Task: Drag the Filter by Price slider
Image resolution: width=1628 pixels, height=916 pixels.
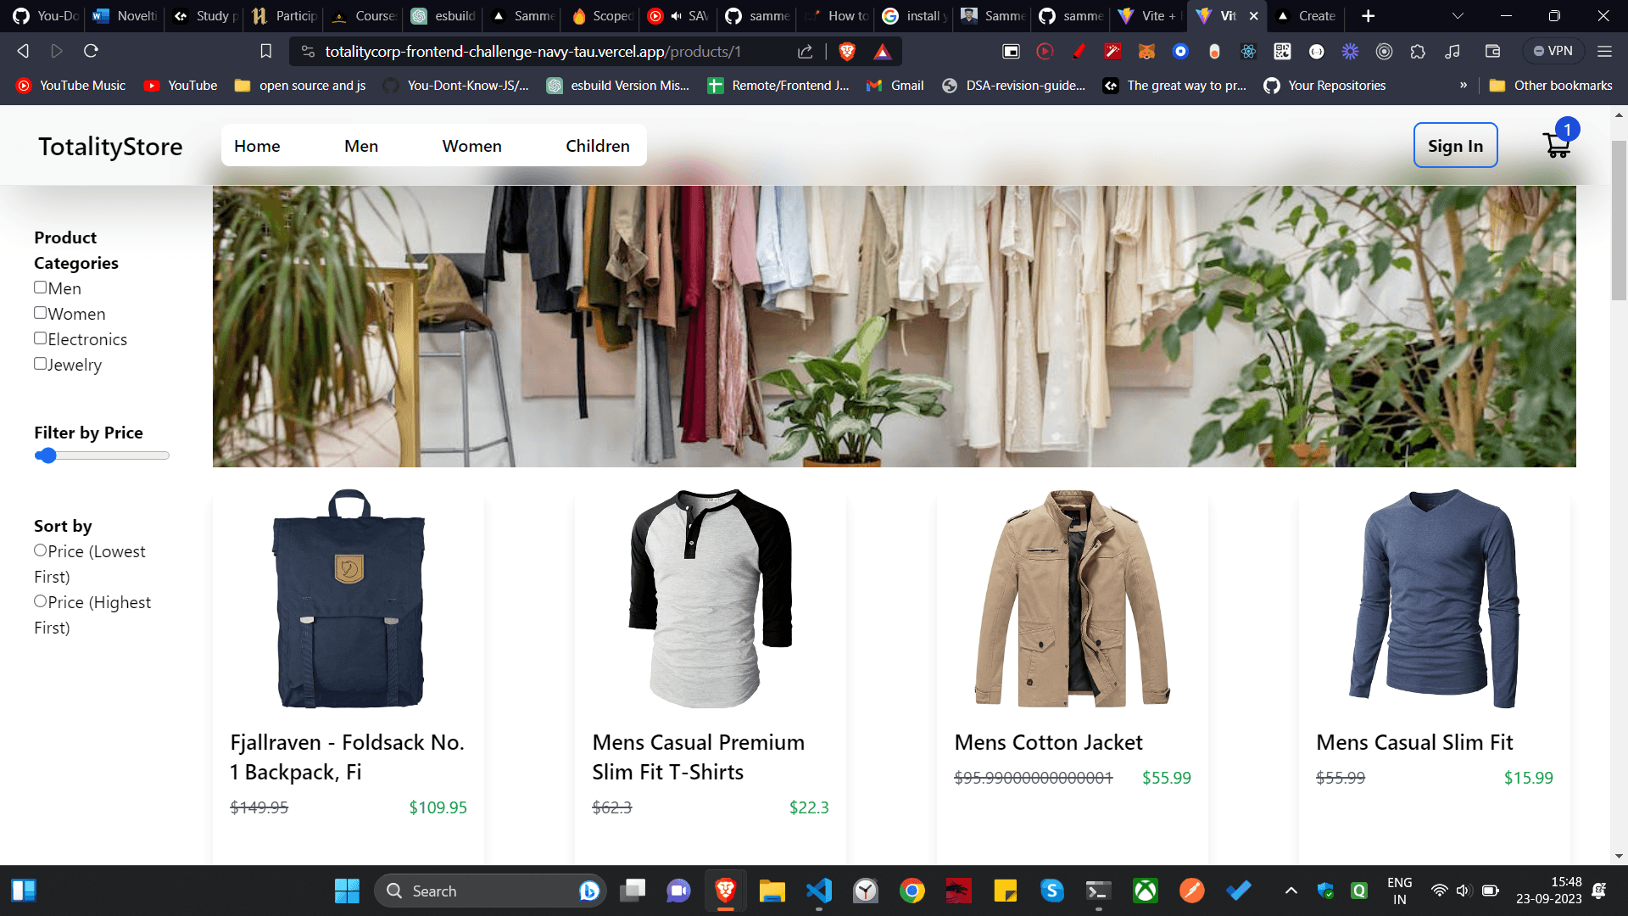Action: click(47, 454)
